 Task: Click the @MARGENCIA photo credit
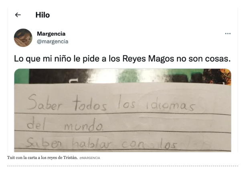tap(90, 158)
